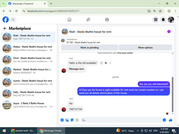Open the Facebook menu grid icon
The image size is (179, 134).
[156, 20]
